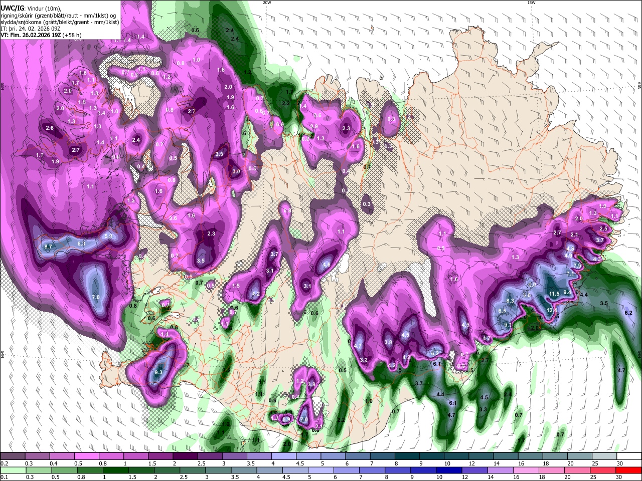Image resolution: width=642 pixels, height=481 pixels.
Task: Select the 3.3 value off the south coast
Action: coord(483,409)
